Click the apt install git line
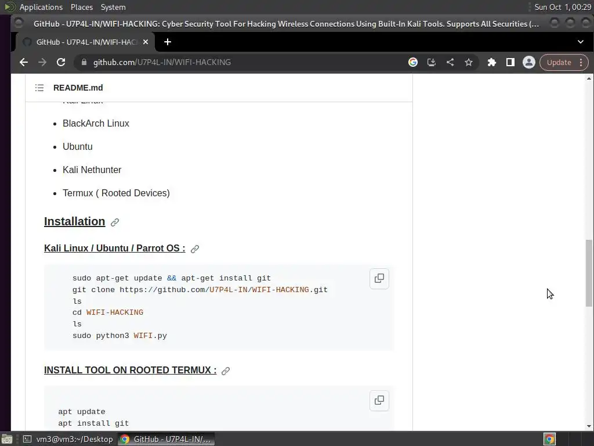The image size is (594, 446). (93, 423)
